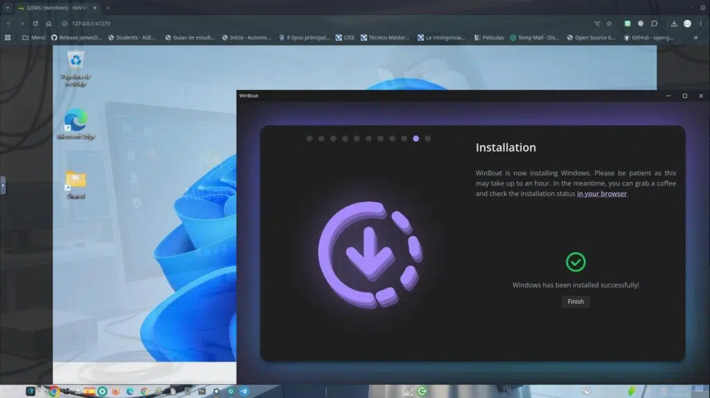This screenshot has height=398, width=710.
Task: Go forward in browser history
Action: click(21, 24)
